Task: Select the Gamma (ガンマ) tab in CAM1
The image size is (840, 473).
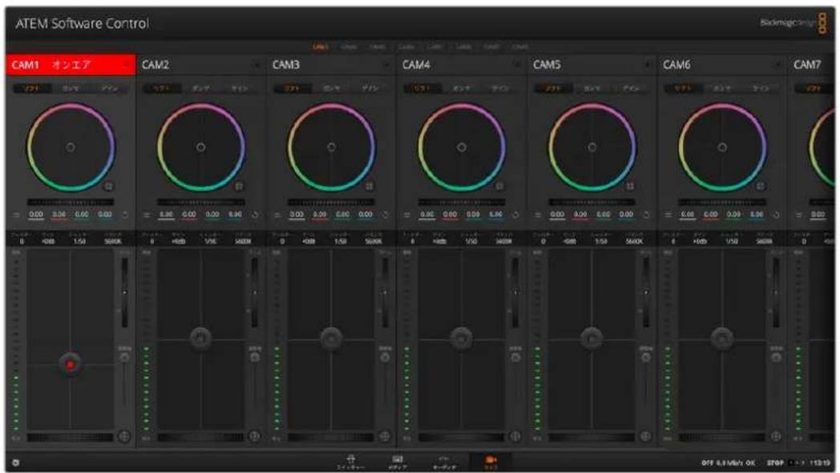Action: point(71,88)
